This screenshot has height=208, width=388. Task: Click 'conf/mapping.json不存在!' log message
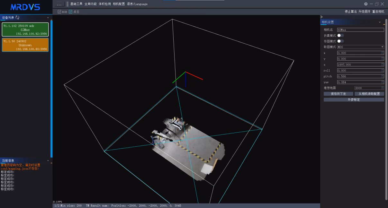coord(20,169)
